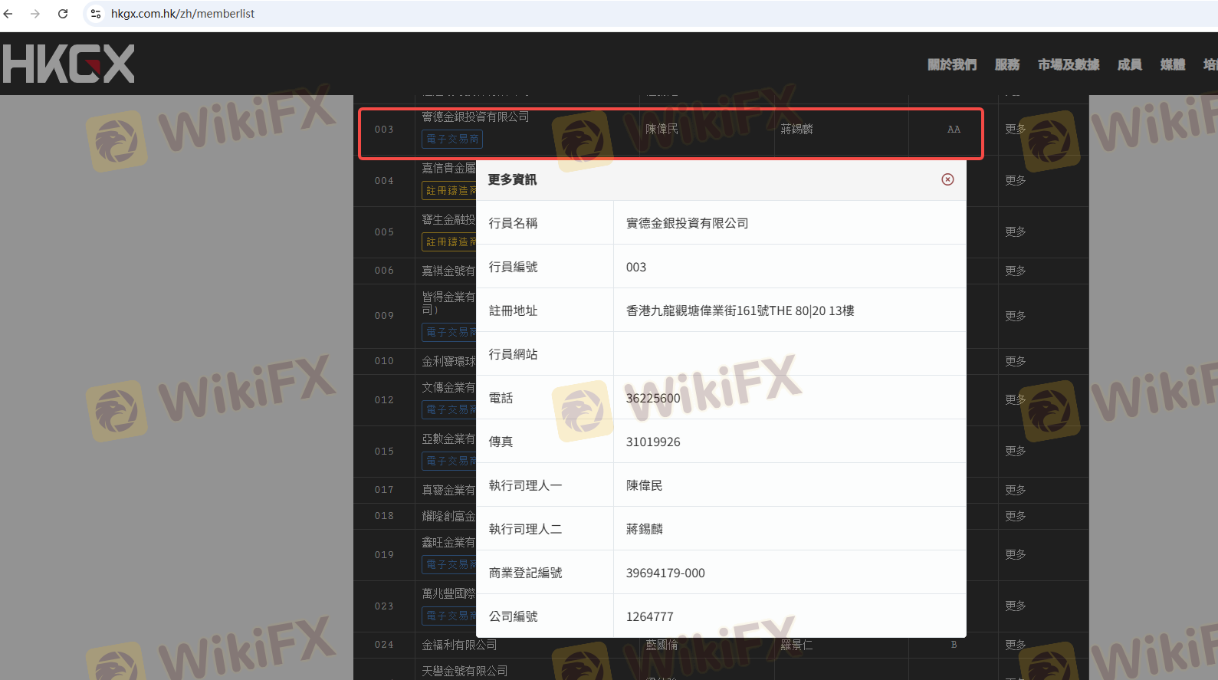The height and width of the screenshot is (680, 1218).
Task: Close the 更多資訊 popup dialog
Action: 947,179
